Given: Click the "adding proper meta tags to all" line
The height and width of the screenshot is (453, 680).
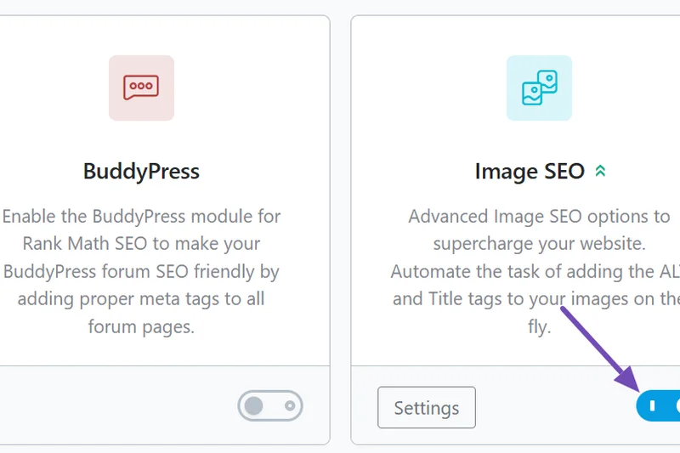Looking at the screenshot, I should [x=141, y=298].
